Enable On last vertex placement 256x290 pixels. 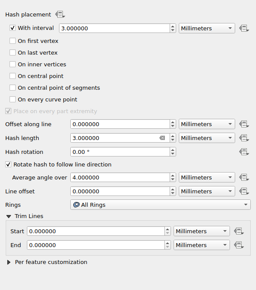click(x=13, y=52)
